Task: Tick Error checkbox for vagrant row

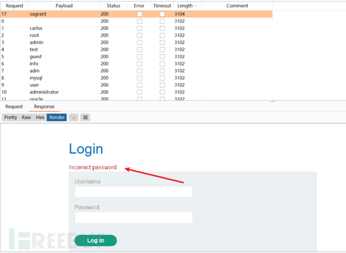Action: coord(139,14)
